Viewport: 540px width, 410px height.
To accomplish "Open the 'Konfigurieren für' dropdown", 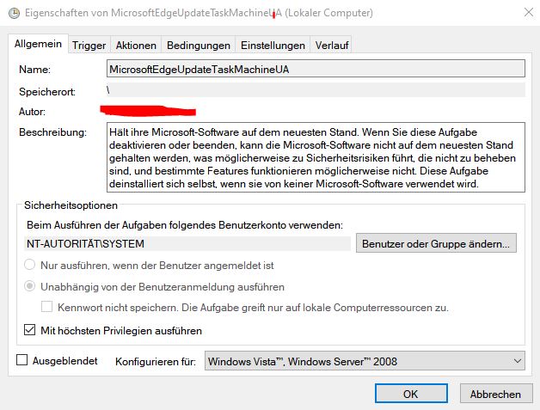I will click(365, 361).
